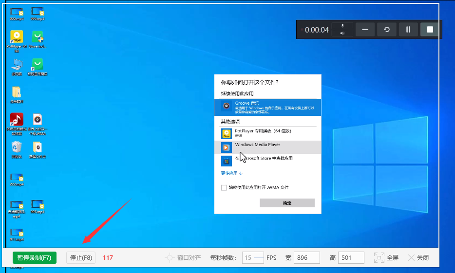Check always use this app for .WMA files

pos(224,187)
